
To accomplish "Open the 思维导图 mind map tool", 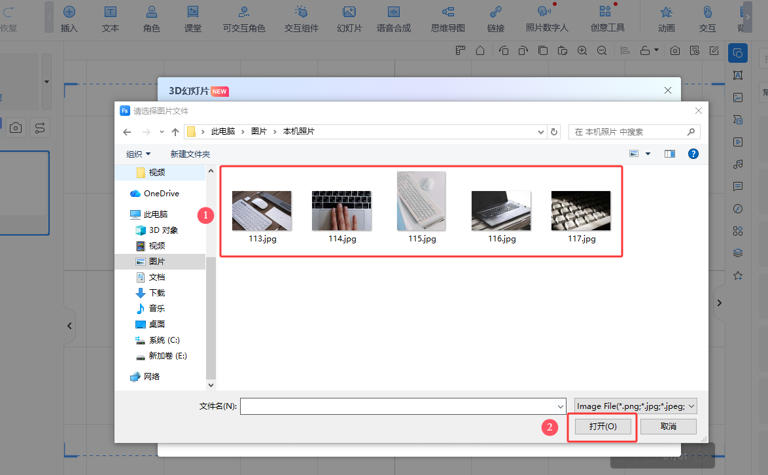I will coord(447,18).
